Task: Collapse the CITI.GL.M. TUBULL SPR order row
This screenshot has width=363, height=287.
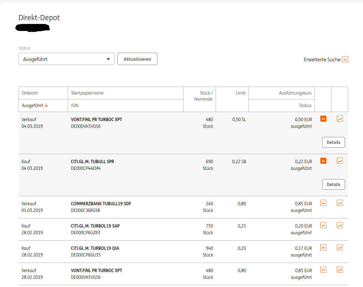Action: click(323, 161)
